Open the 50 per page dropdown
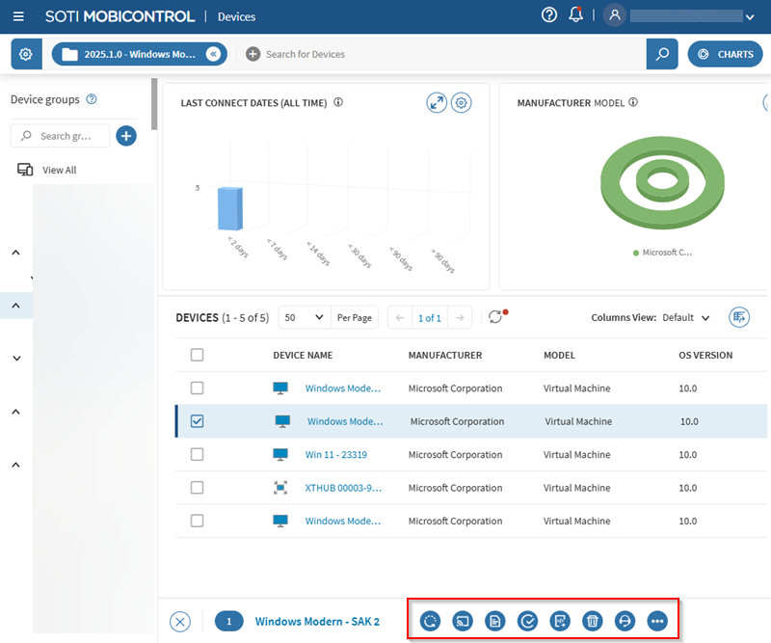The width and height of the screenshot is (771, 643). (304, 318)
